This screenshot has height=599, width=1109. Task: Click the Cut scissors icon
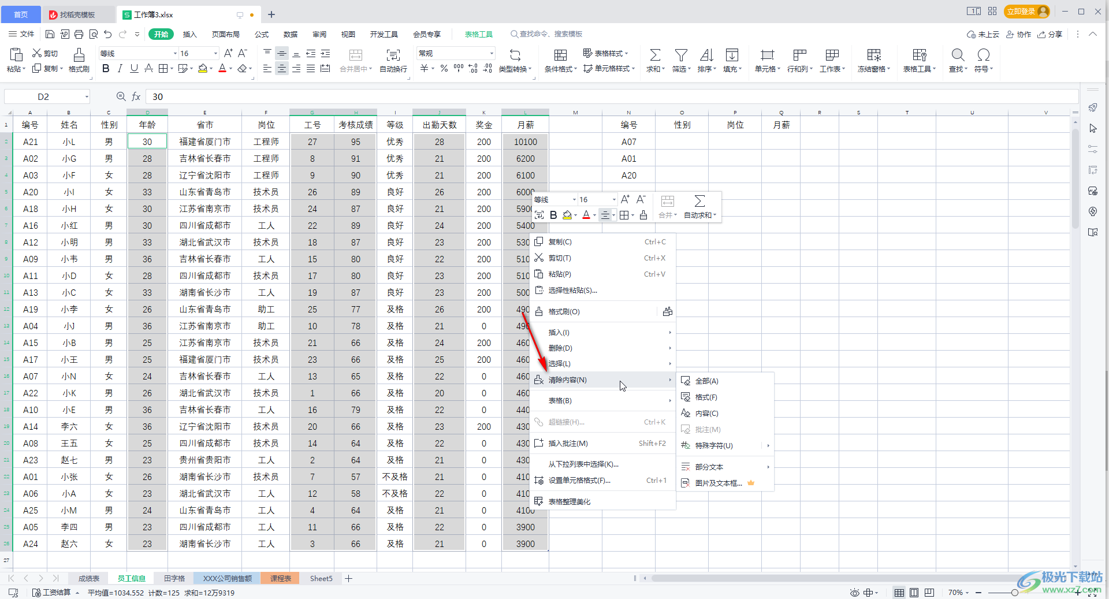37,53
